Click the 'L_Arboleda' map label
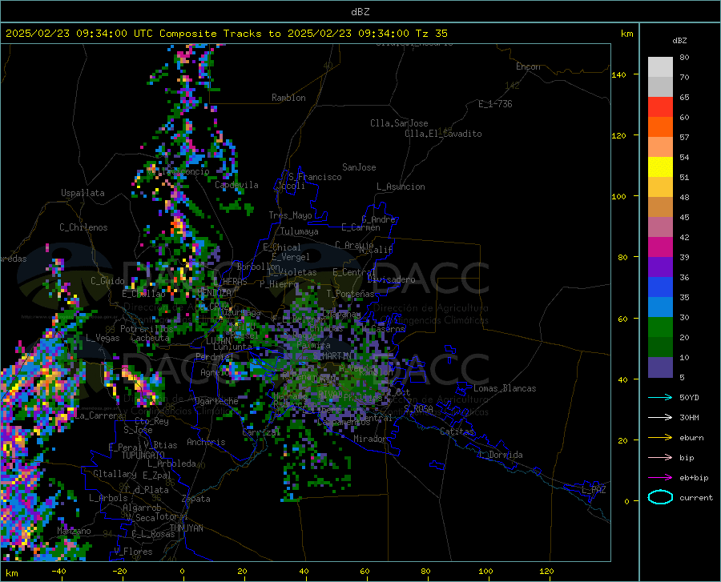Screen dimensions: 721x582 (171, 464)
